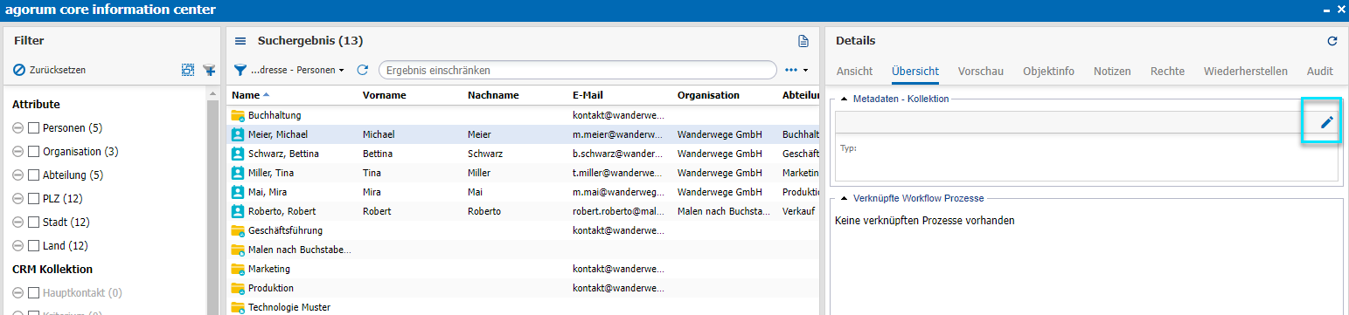Switch to the Vorschau tab

(980, 72)
